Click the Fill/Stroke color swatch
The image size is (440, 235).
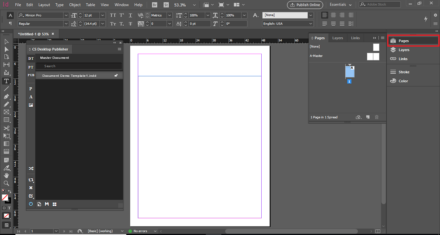point(5,198)
